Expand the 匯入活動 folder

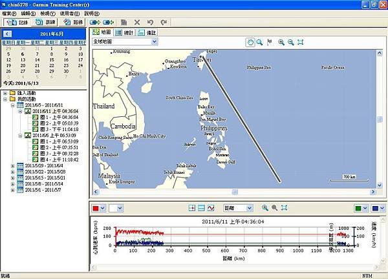(x=5, y=93)
